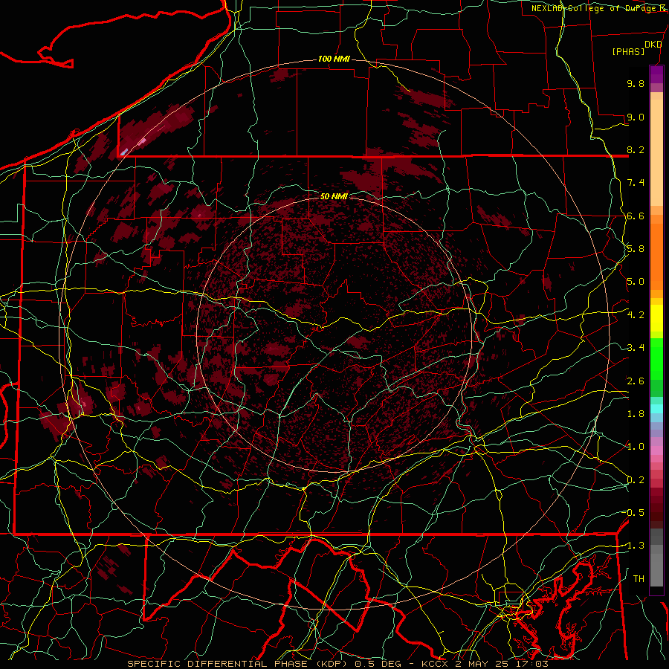Click the 1.8 scale value
Image resolution: width=669 pixels, height=669 pixels.
(636, 414)
